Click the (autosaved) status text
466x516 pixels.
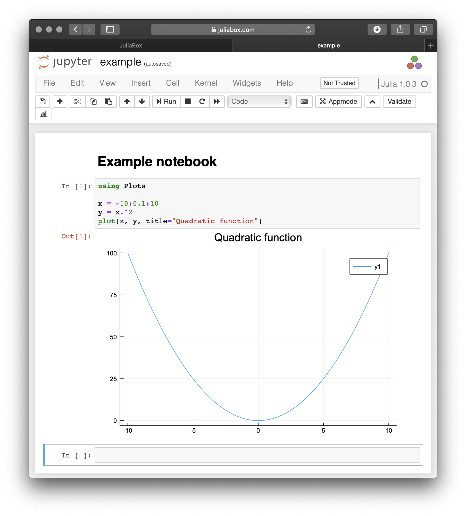pos(158,64)
